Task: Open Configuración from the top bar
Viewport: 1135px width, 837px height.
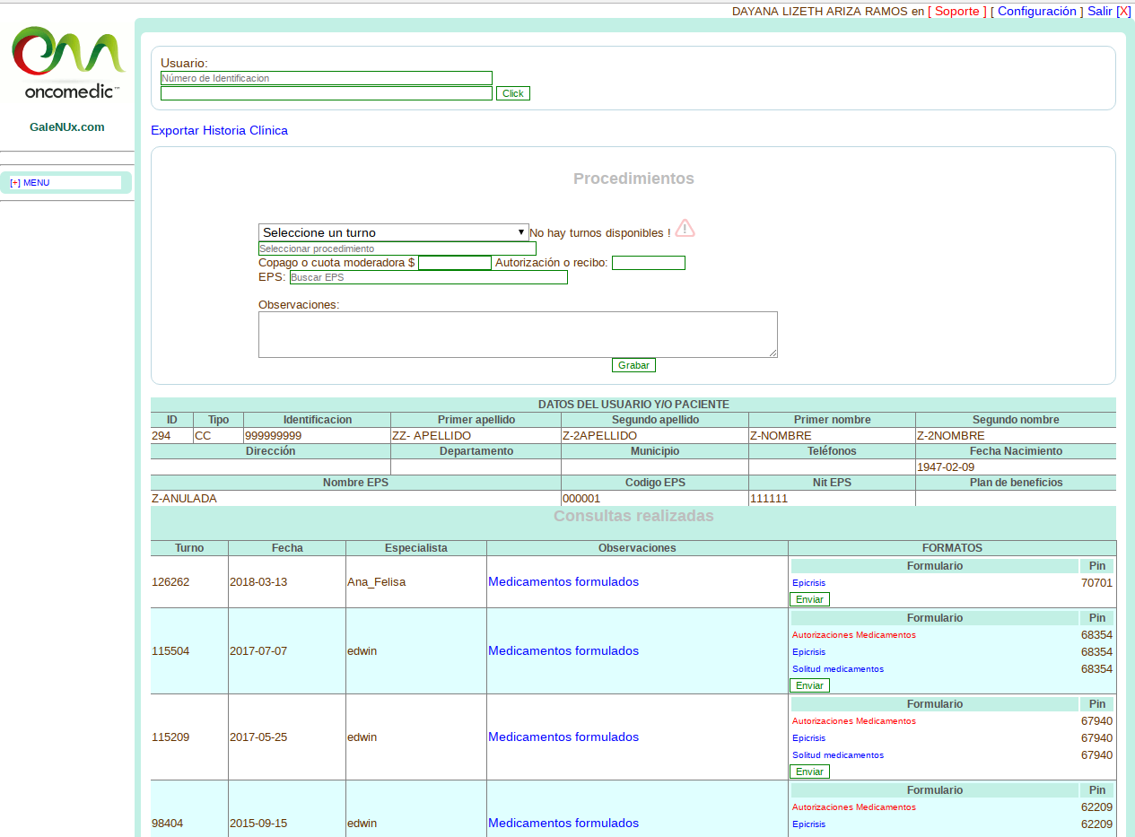Action: [1036, 12]
